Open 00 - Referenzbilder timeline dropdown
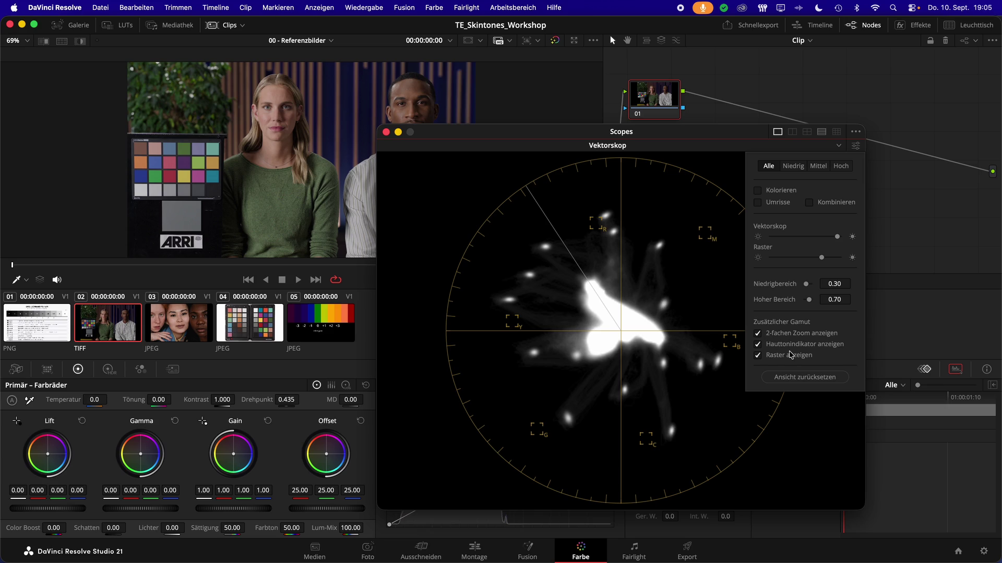The width and height of the screenshot is (1002, 563). pyautogui.click(x=301, y=40)
